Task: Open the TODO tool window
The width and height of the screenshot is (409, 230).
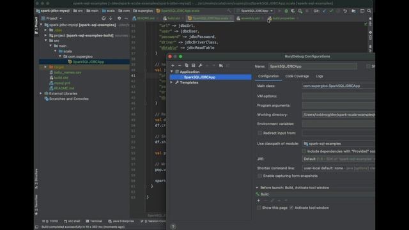Action: pos(50,221)
